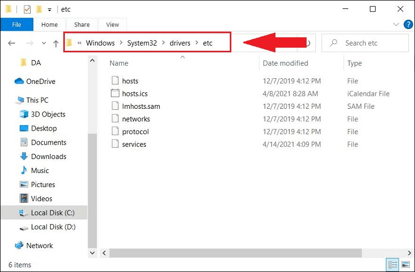Open Music in navigation pane
Viewport: 415px width, 272px height.
click(x=34, y=170)
